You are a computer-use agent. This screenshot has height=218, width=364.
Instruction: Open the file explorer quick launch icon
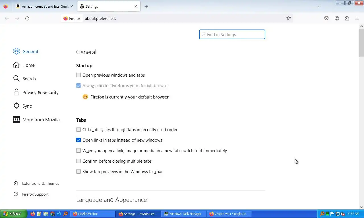[45, 214]
